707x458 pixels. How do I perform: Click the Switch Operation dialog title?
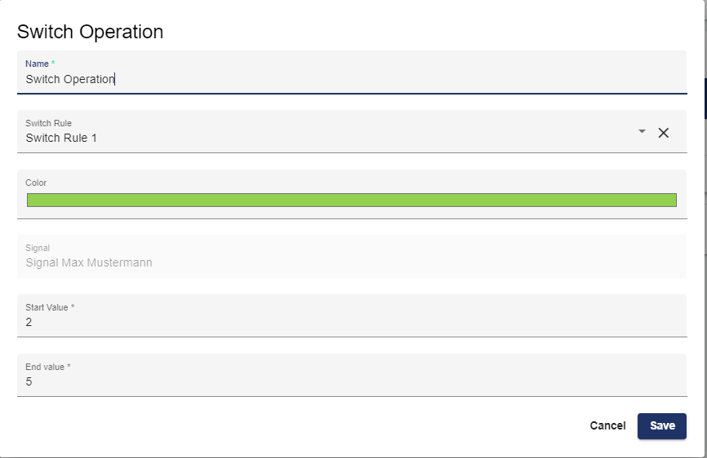[91, 32]
